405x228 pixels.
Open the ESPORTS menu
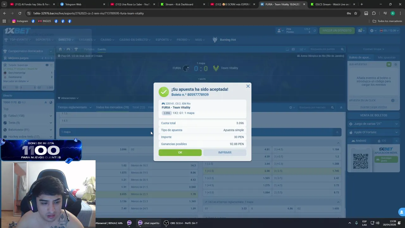coord(163,40)
